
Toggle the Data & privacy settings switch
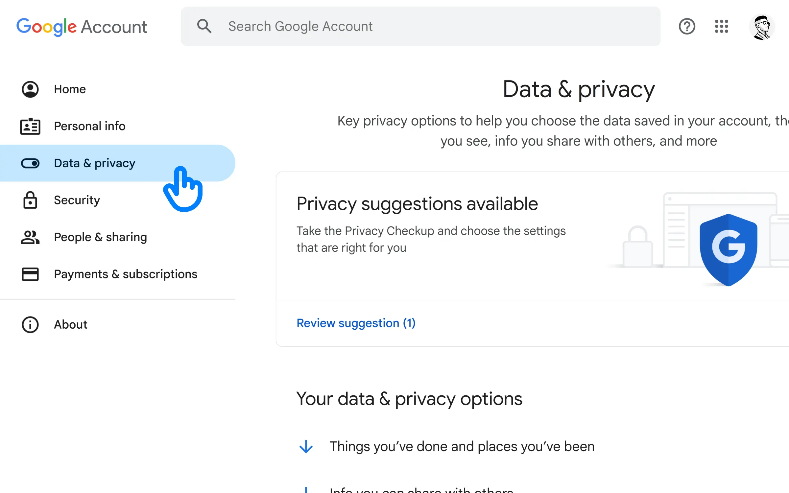30,163
